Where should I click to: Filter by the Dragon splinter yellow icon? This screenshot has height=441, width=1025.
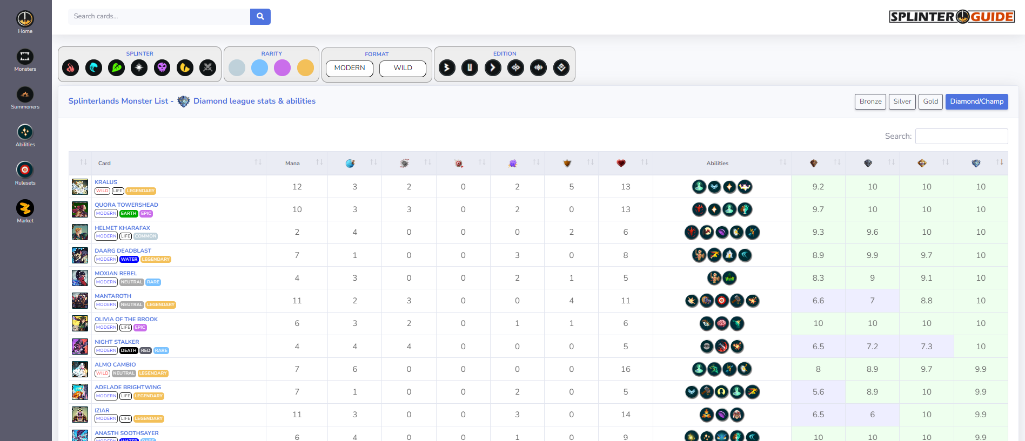coord(185,67)
